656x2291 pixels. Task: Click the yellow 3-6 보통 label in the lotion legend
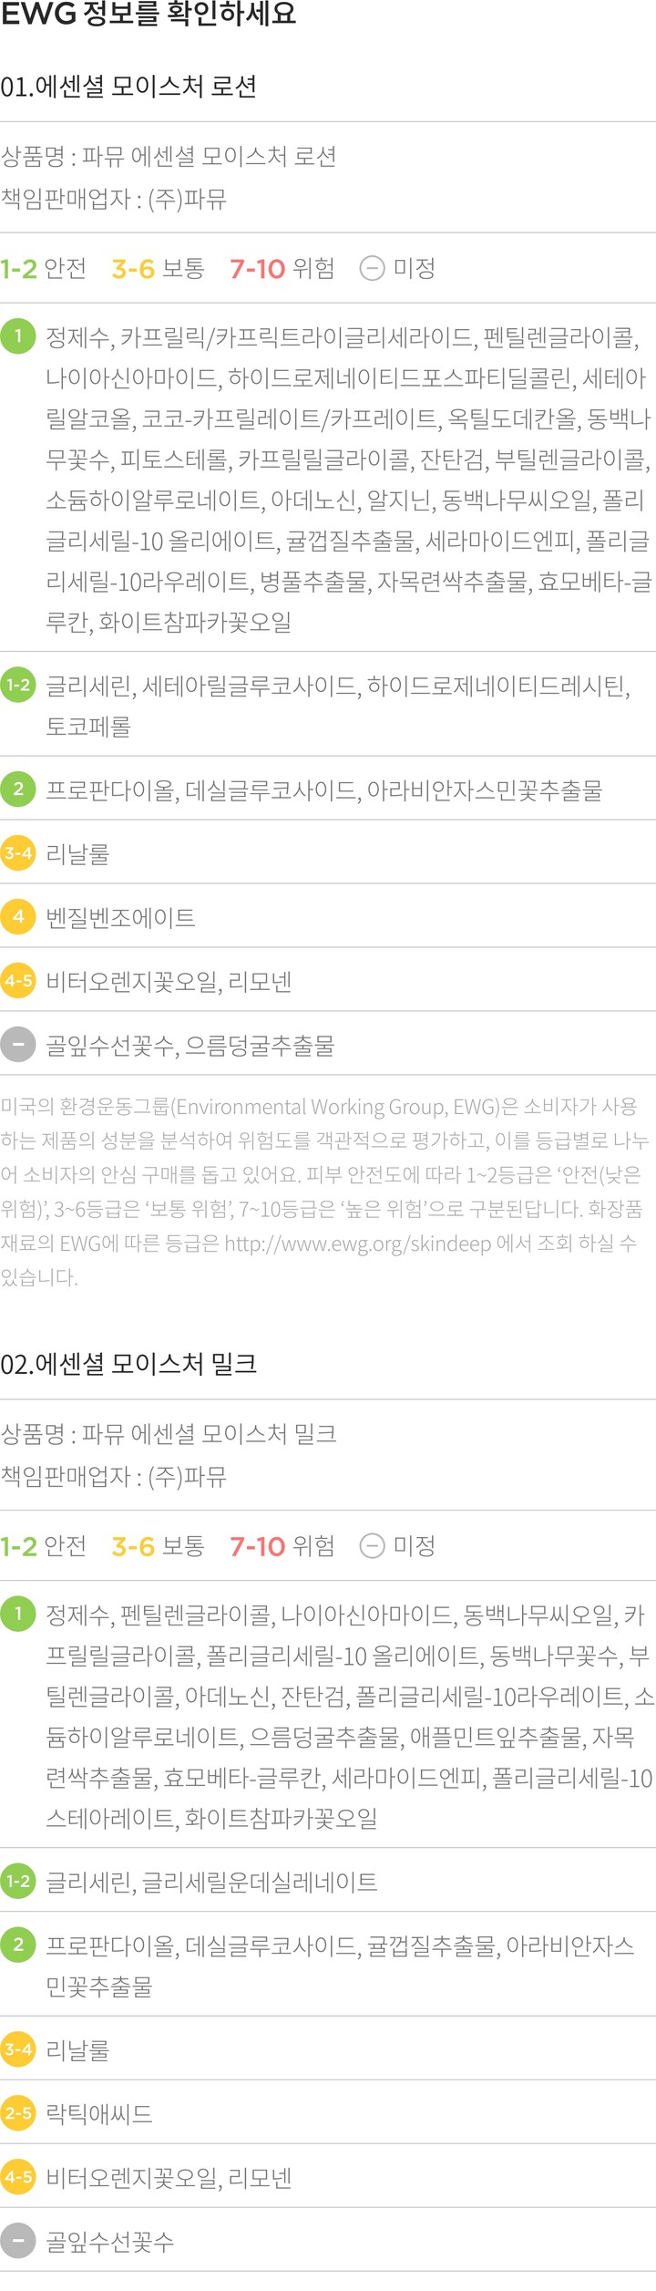point(158,268)
